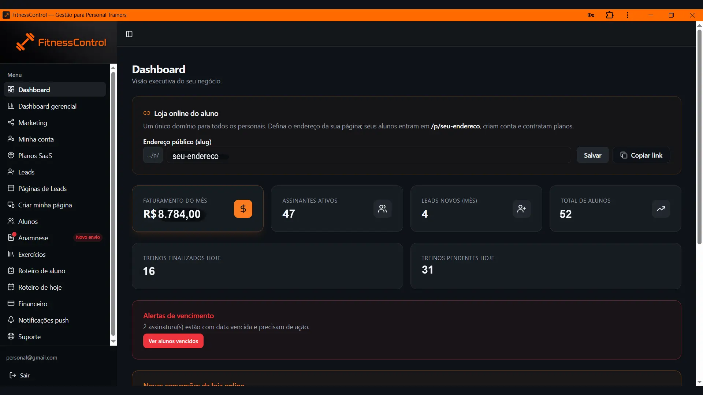Click the add-user icon on Leads Novos card
The width and height of the screenshot is (703, 395).
(522, 209)
